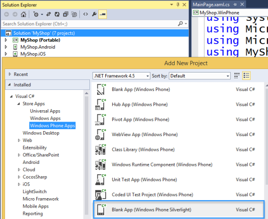The width and height of the screenshot is (268, 219).
Task: Expand the Web node
Action: point(19,141)
